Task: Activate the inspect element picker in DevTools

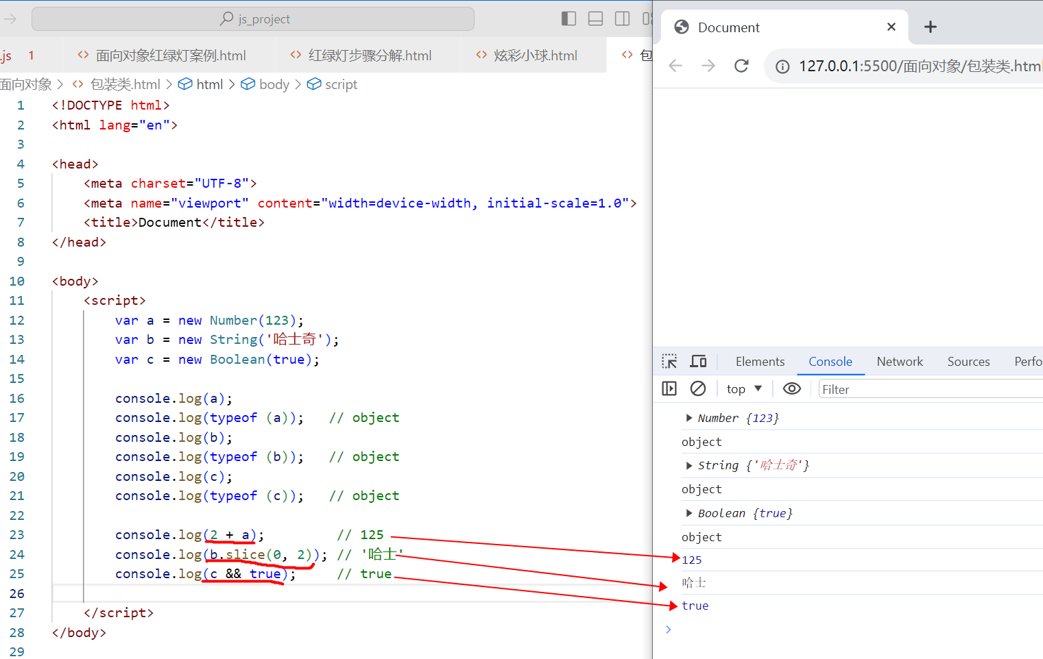Action: click(x=669, y=362)
